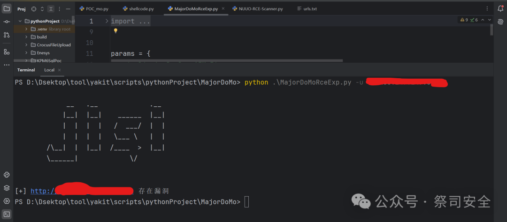Viewport: 507px width, 222px height.
Task: Collapse all in Project panel
Action: (51, 9)
